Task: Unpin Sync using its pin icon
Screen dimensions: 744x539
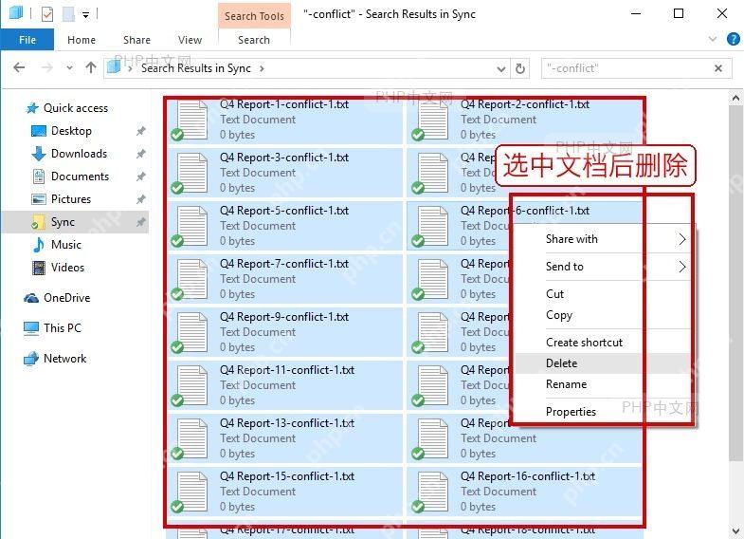Action: pos(141,222)
